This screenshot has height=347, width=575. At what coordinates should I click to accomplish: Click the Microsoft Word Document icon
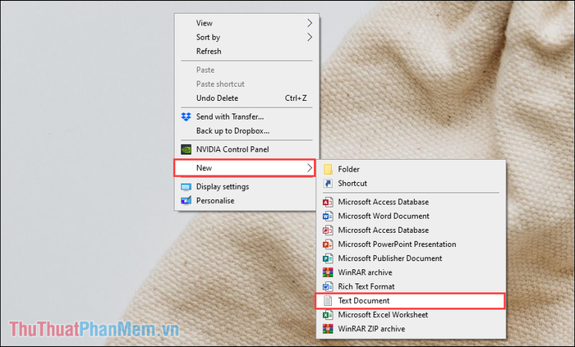point(328,216)
